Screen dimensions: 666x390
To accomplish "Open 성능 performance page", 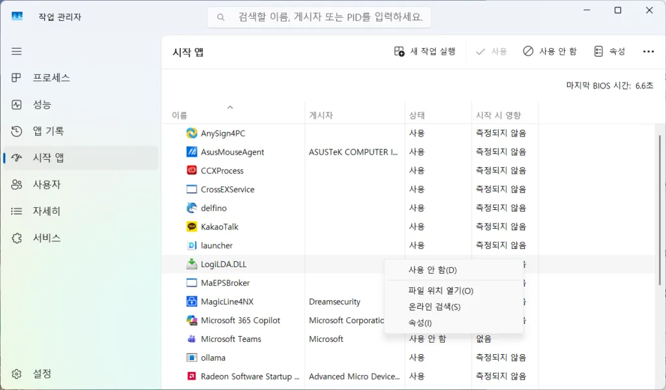I will [81, 105].
